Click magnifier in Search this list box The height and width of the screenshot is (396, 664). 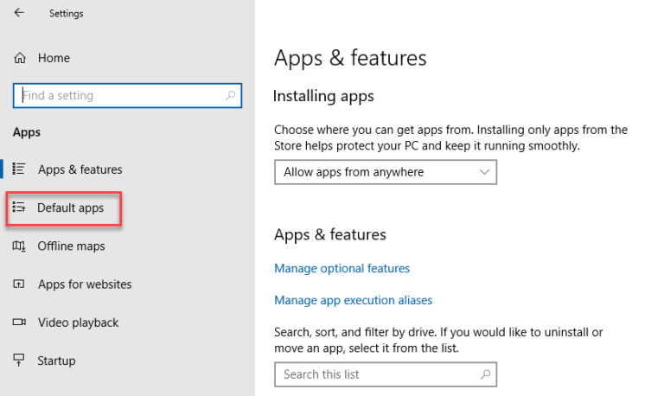tap(485, 374)
